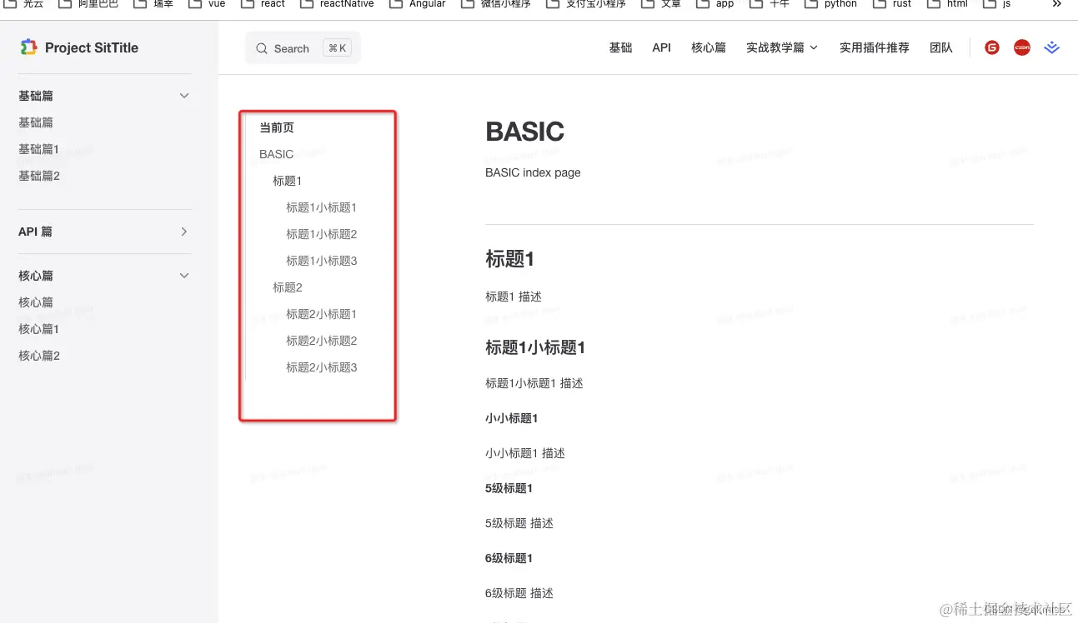Open the Gitee link icon
The height and width of the screenshot is (623, 1078).
coord(992,47)
